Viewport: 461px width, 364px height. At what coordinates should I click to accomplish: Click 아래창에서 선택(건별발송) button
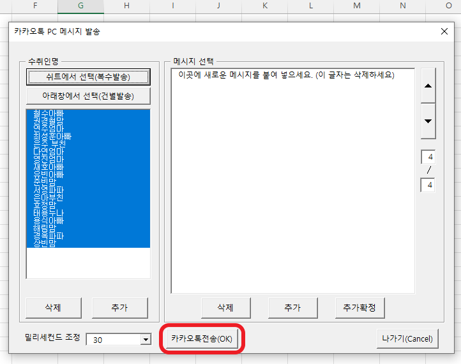88,96
